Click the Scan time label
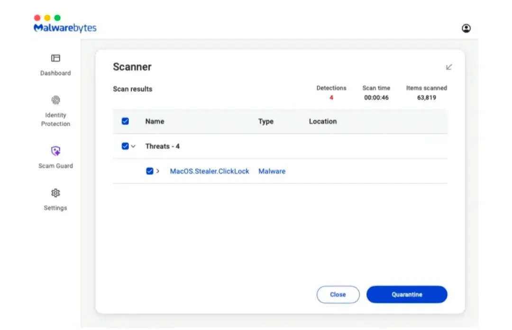 coord(376,88)
